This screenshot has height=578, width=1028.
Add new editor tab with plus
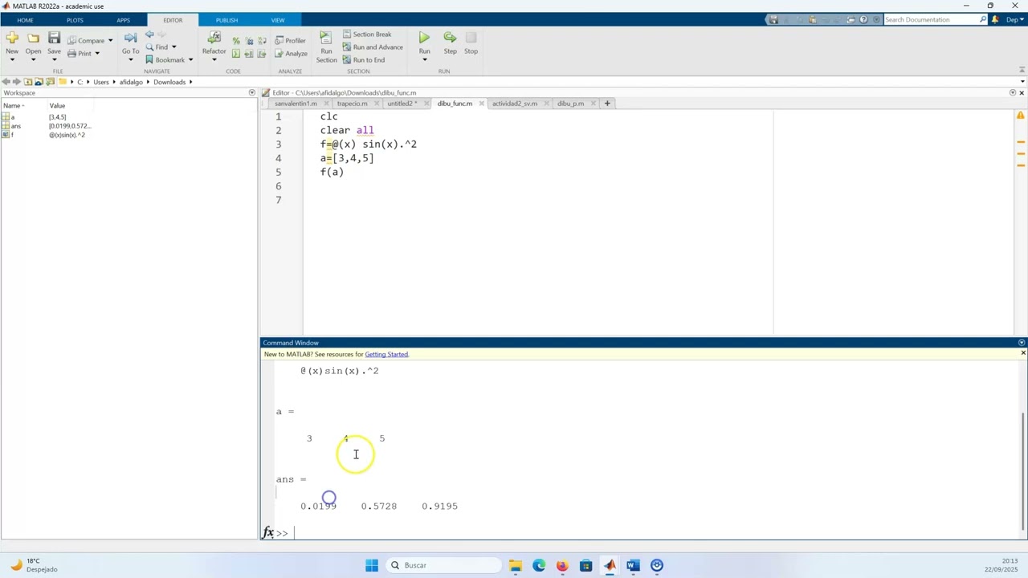607,104
